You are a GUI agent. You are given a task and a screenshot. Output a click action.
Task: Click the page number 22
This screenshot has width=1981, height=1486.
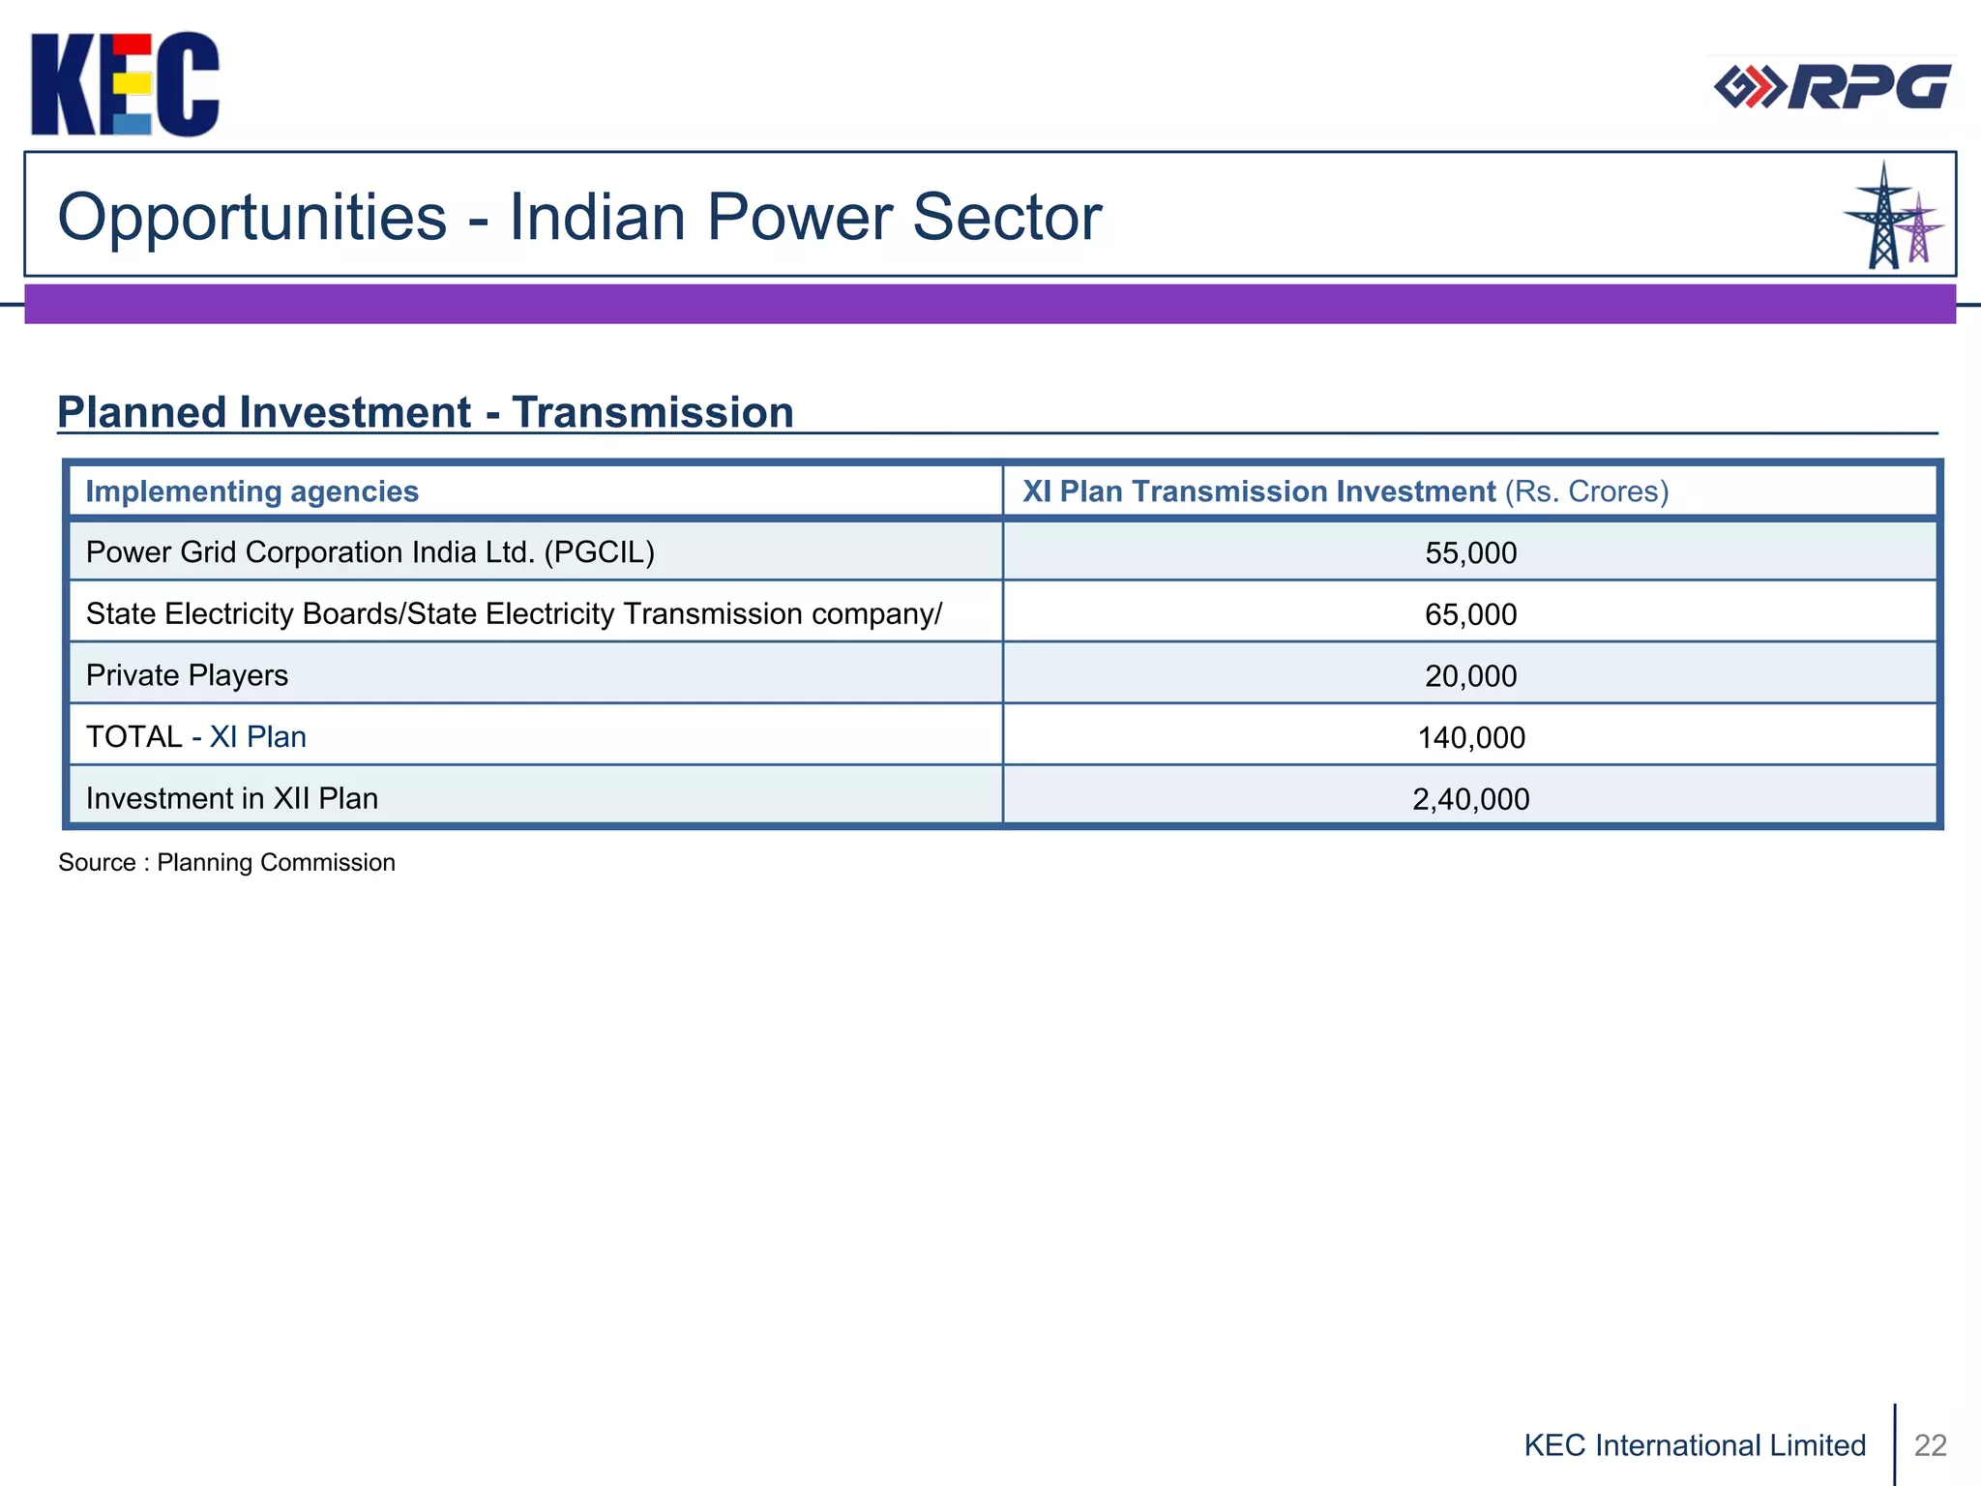point(1931,1445)
